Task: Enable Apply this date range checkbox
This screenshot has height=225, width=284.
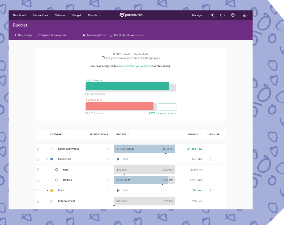Action: (x=103, y=58)
